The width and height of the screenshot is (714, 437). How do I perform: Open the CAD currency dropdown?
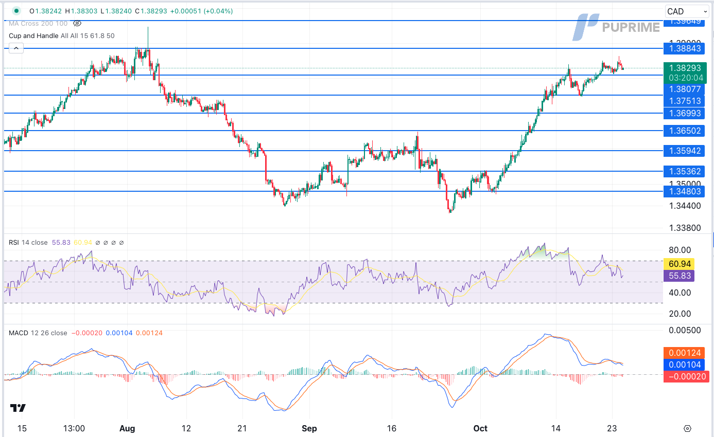pyautogui.click(x=687, y=11)
